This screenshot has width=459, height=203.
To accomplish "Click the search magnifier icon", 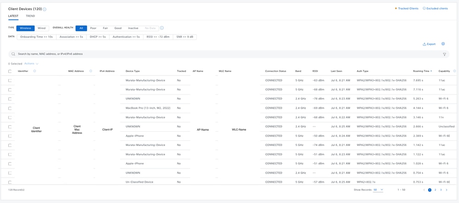I will [x=13, y=54].
